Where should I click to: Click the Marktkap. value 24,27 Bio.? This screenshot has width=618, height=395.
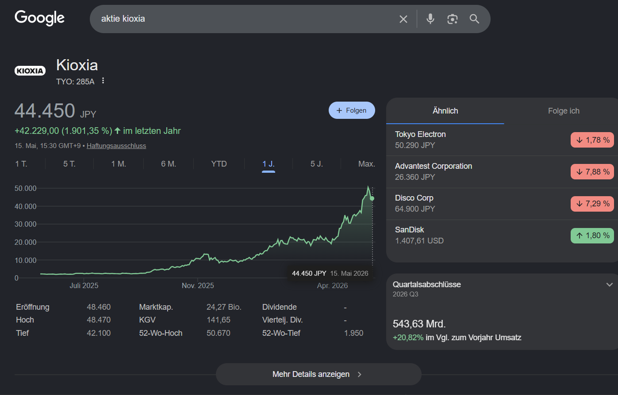point(224,307)
